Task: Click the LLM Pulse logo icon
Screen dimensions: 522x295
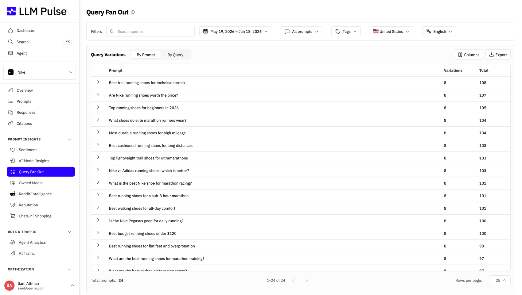Action: click(x=11, y=11)
